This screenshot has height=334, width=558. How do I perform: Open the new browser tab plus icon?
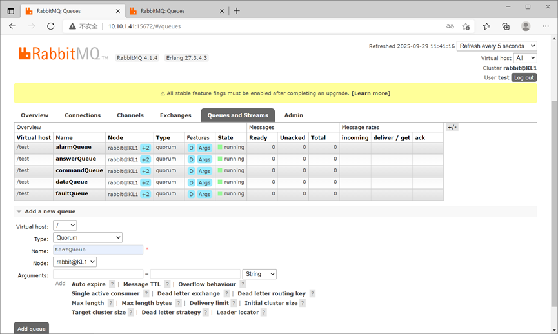coord(237,11)
